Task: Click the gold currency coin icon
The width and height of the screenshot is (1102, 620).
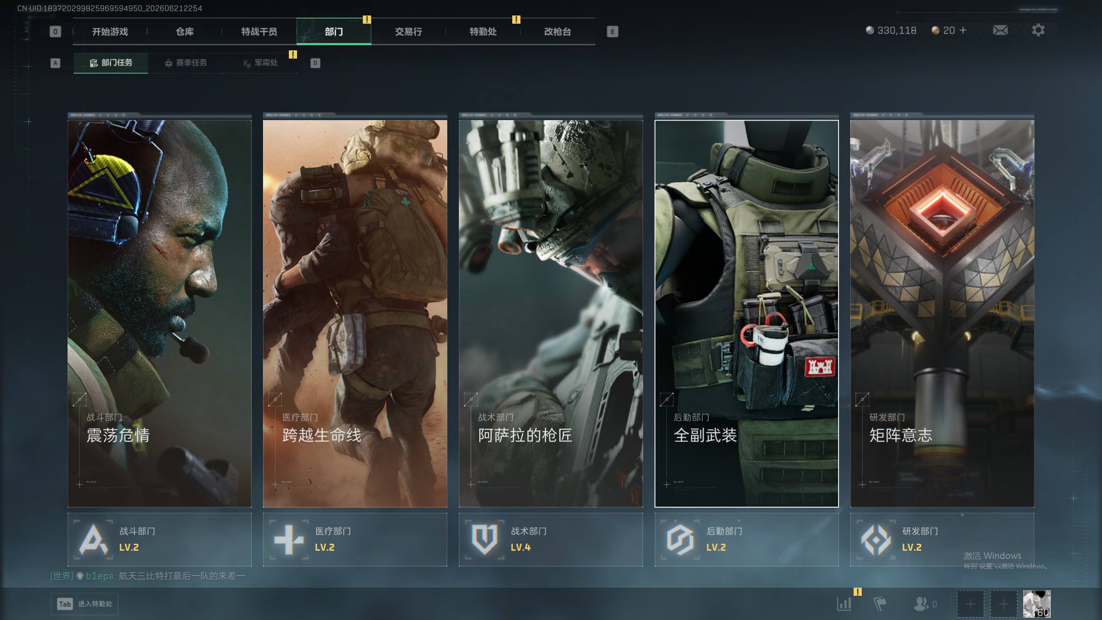Action: click(x=935, y=30)
